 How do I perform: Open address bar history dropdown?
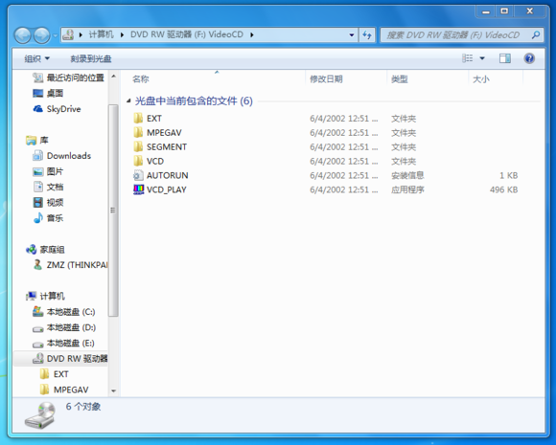(x=352, y=34)
